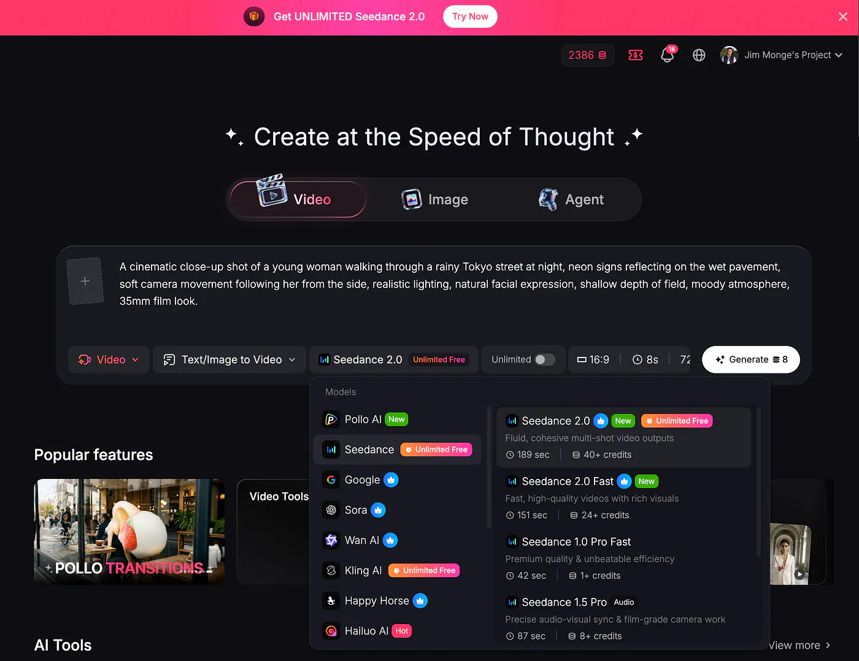
Task: Open the Video type dropdown
Action: tap(109, 360)
